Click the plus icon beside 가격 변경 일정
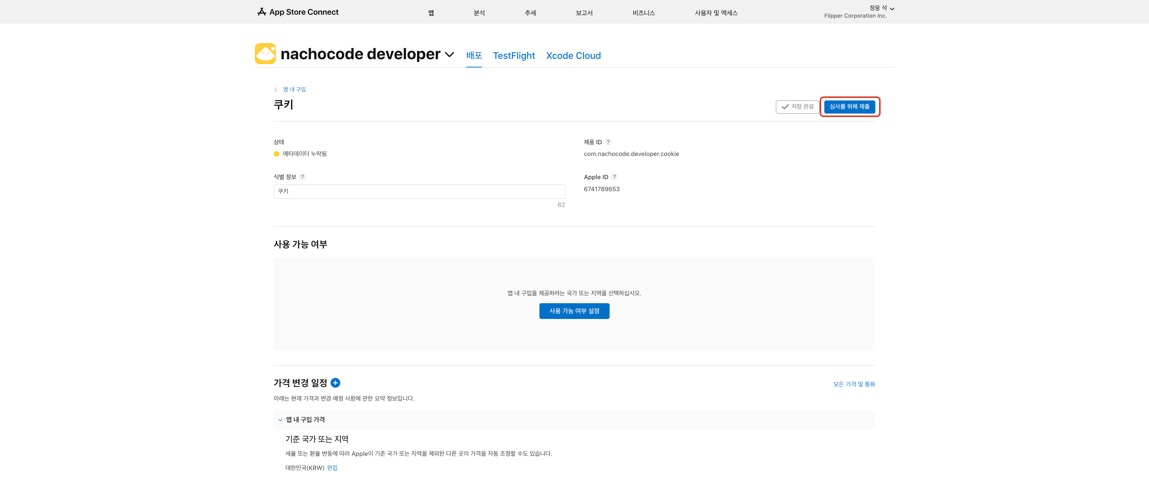 click(x=336, y=383)
